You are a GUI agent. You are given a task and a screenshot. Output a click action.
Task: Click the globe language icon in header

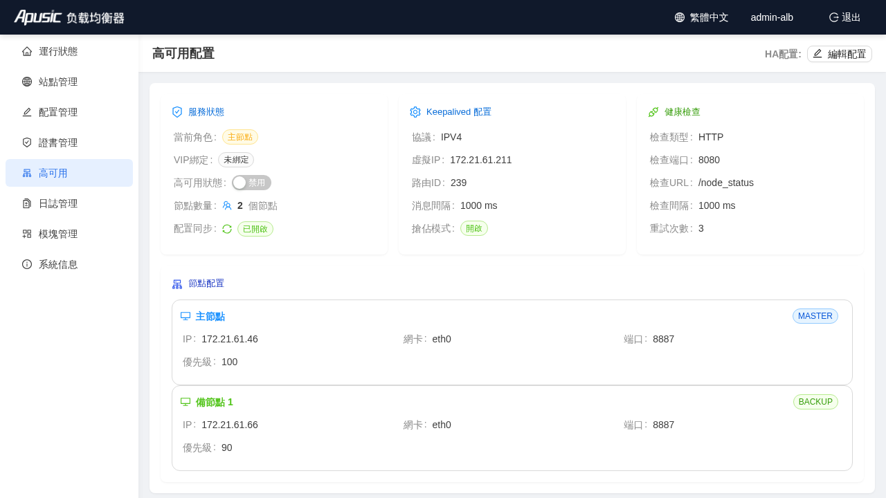point(680,17)
